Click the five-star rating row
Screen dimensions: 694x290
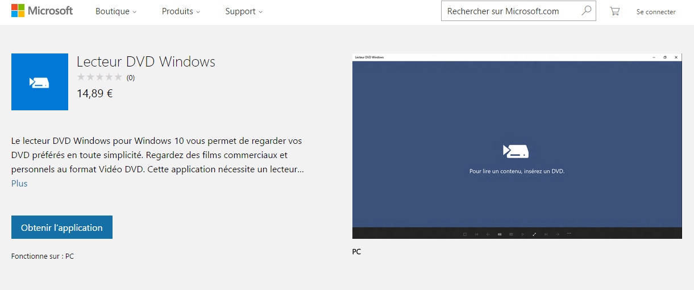[99, 77]
